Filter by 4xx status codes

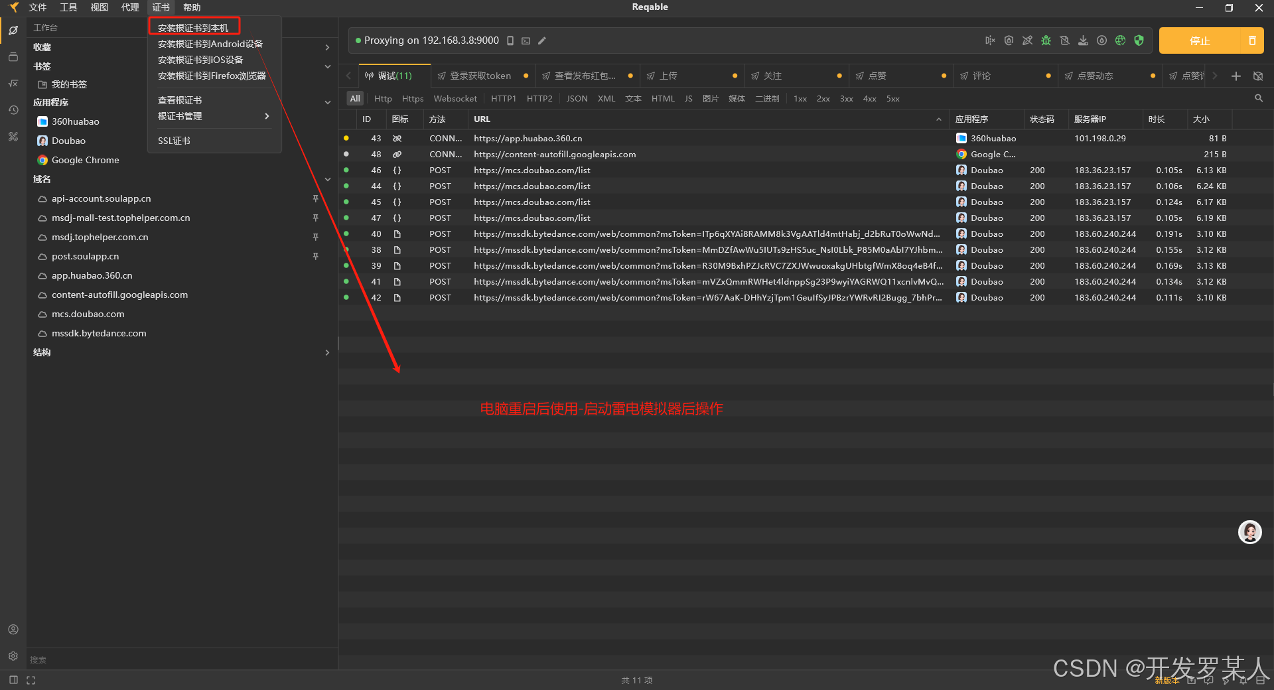[869, 98]
